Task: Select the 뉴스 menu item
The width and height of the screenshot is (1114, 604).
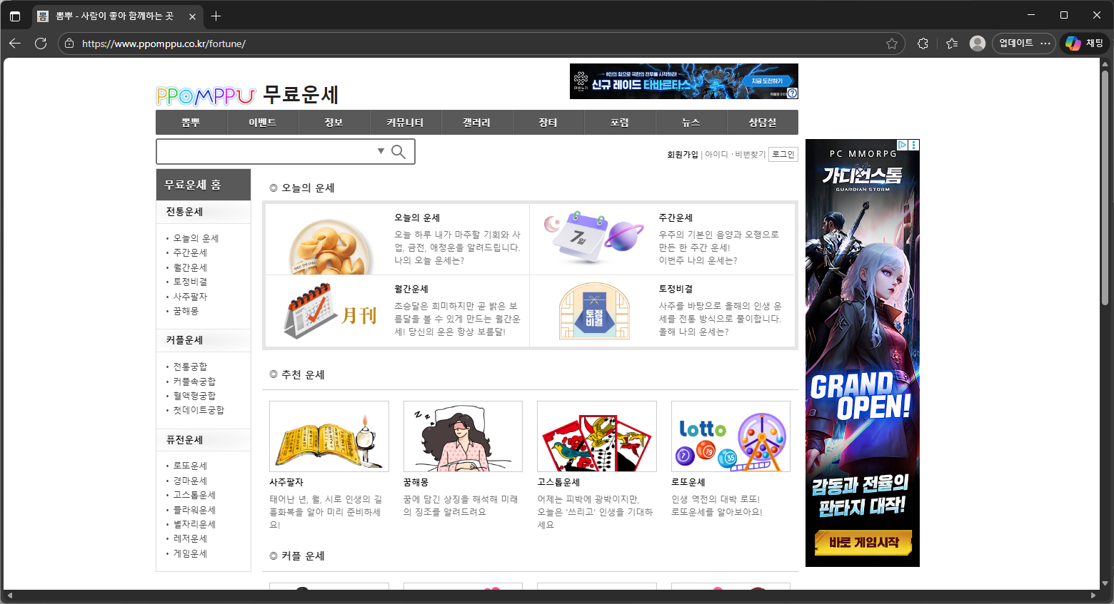Action: tap(691, 122)
